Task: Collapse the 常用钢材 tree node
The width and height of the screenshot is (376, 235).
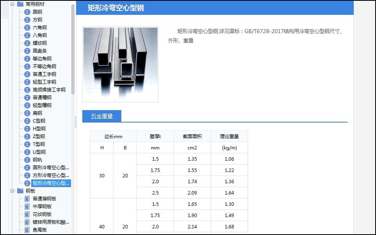Action: pos(12,4)
